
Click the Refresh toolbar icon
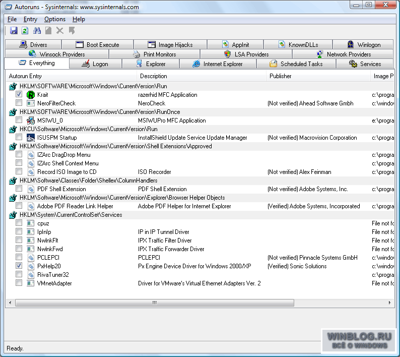click(25, 31)
